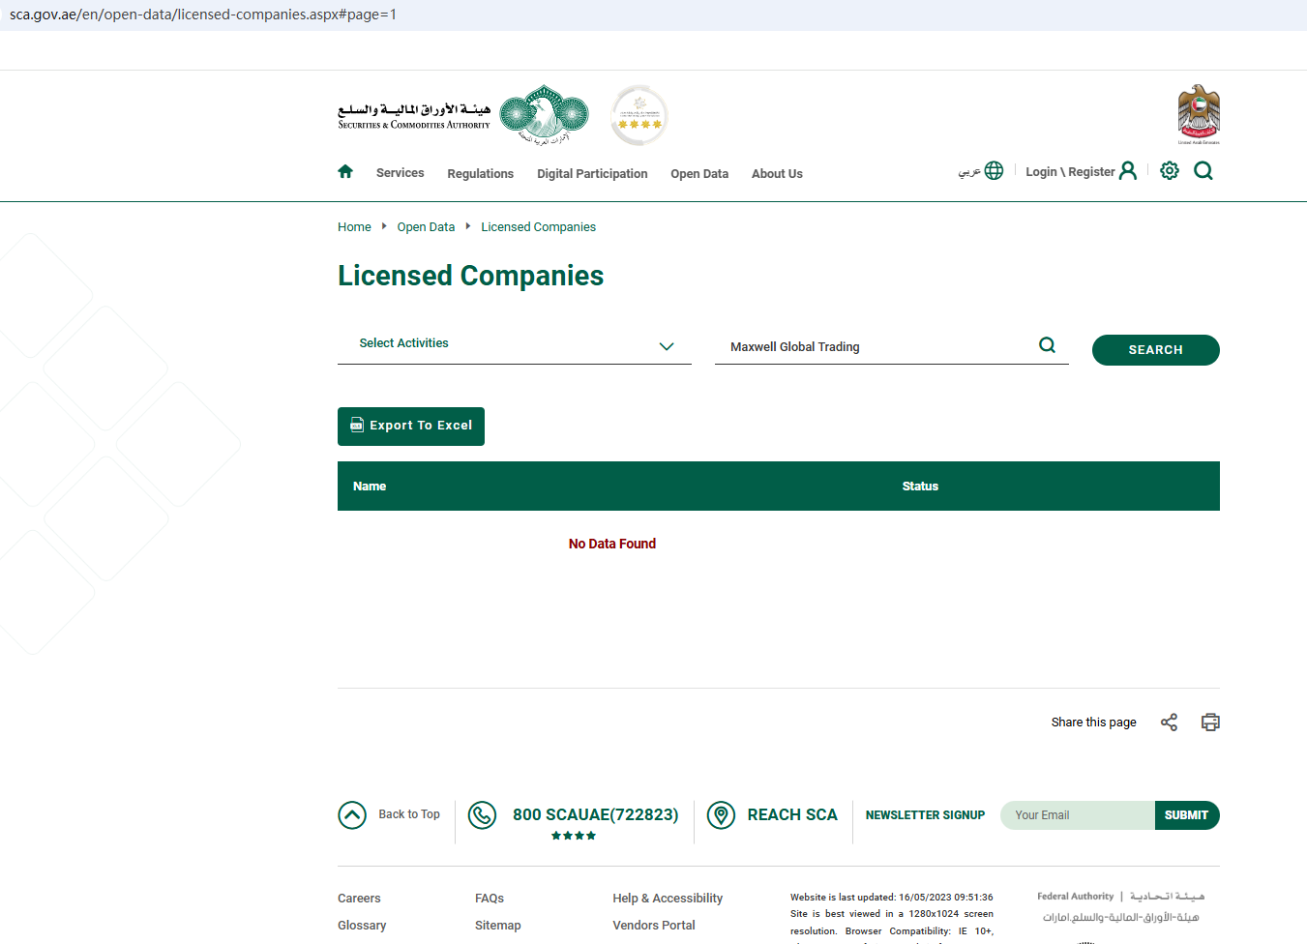Open the Glossary footer link
Image resolution: width=1307 pixels, height=944 pixels.
(x=362, y=926)
